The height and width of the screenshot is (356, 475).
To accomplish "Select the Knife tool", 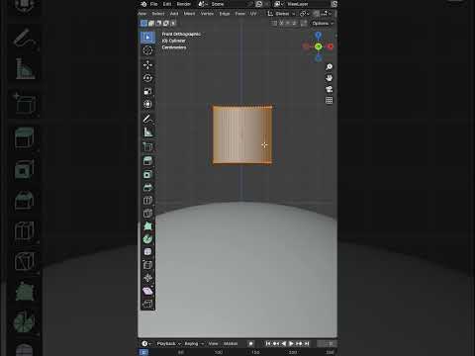I will [147, 214].
